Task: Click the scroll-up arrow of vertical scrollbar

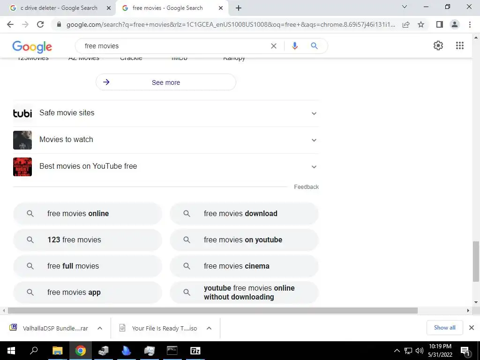Action: tap(476, 37)
